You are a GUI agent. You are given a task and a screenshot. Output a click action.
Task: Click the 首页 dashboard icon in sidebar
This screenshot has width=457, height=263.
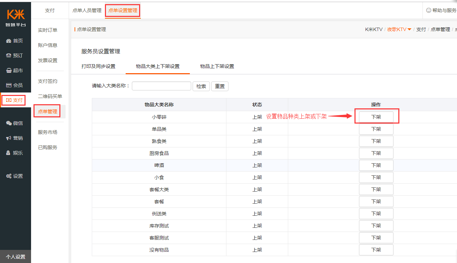click(x=9, y=41)
